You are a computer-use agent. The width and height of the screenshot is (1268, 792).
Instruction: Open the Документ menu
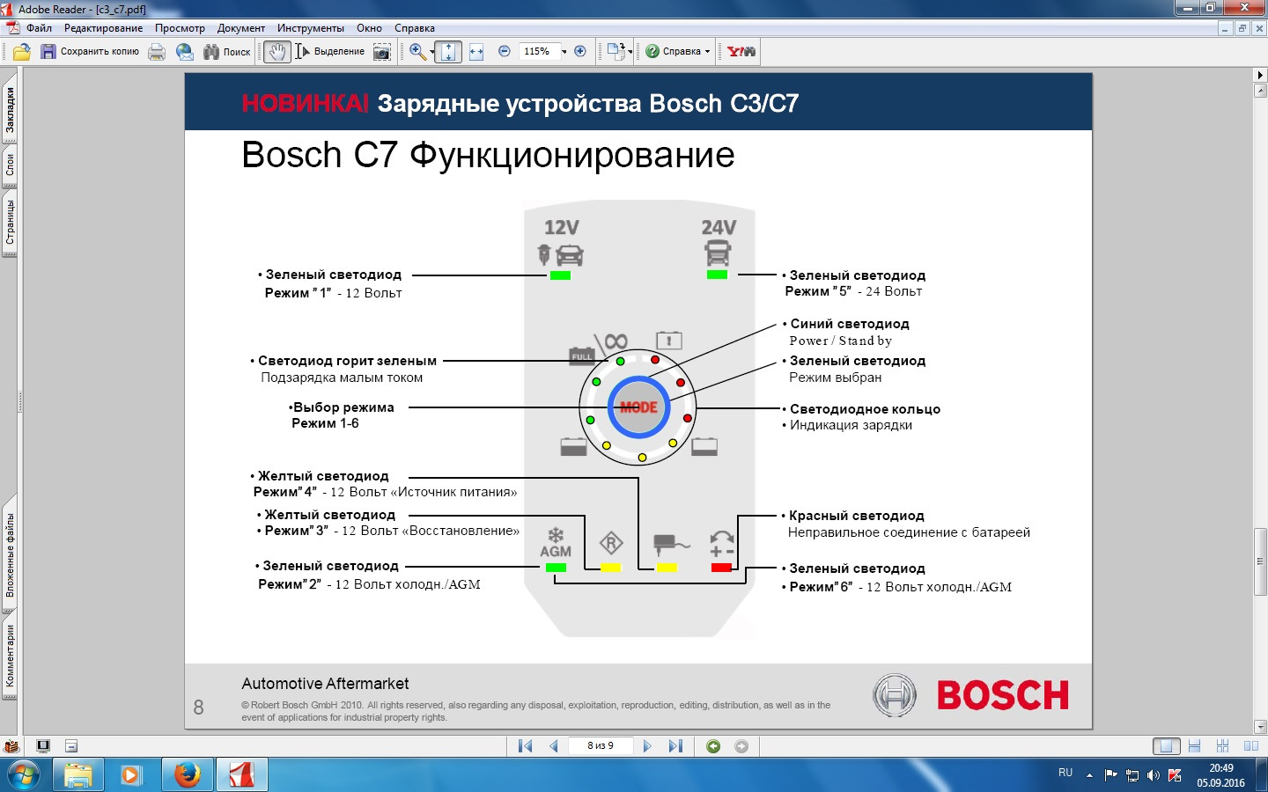coord(241,28)
